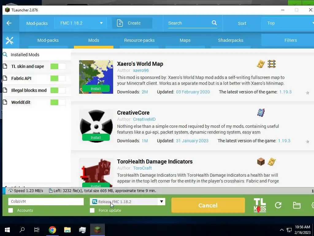Click the CollabVM username field
Screen dimensions: 314x236
pyautogui.click(x=46, y=202)
